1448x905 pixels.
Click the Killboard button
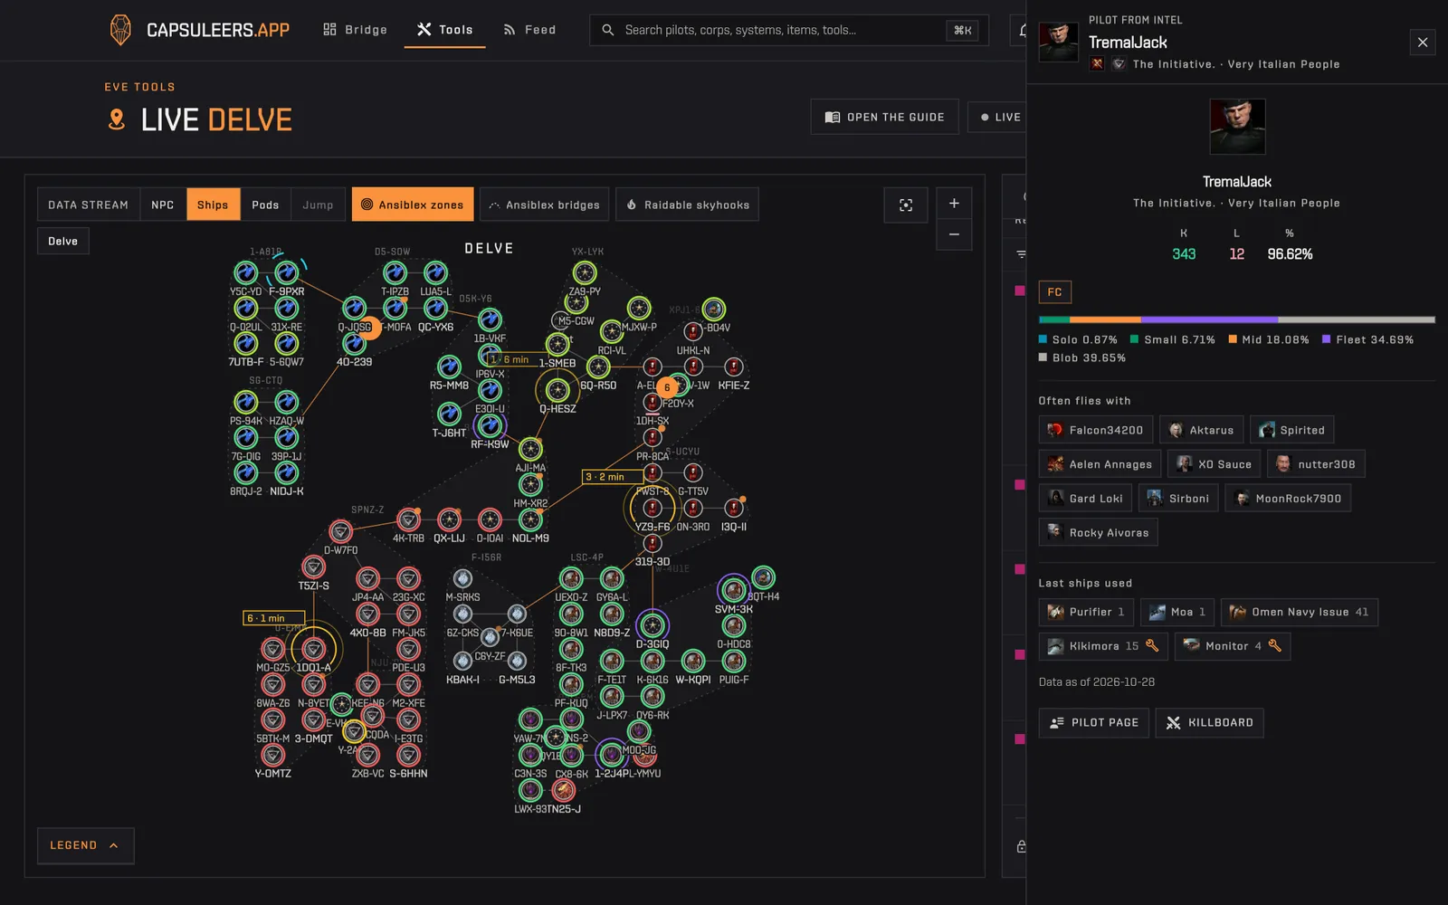[x=1210, y=722]
